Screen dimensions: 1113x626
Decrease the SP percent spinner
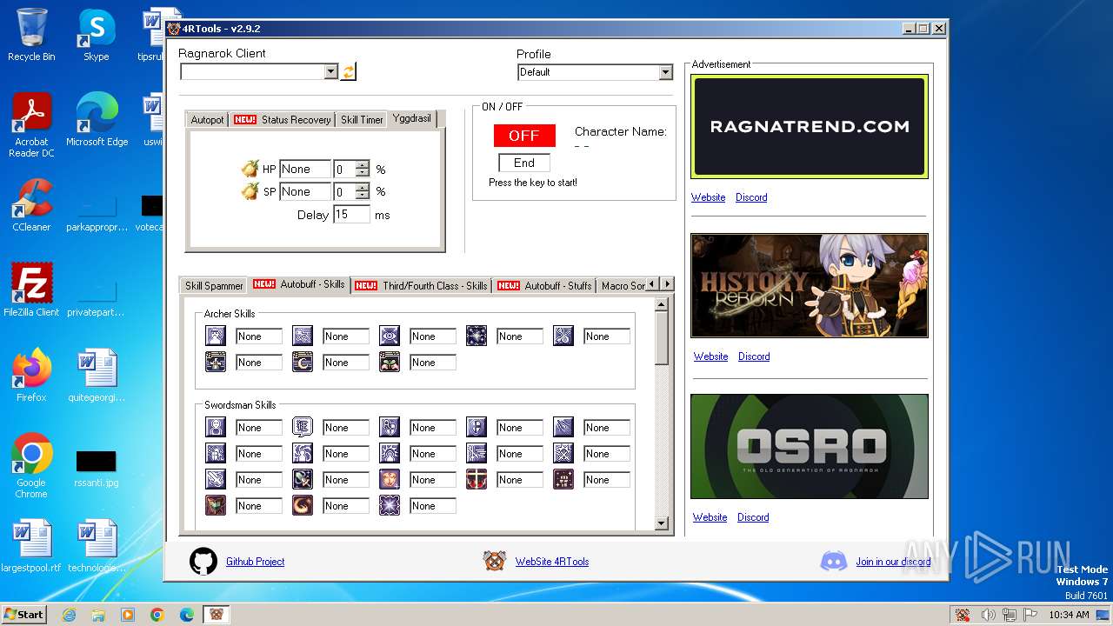[363, 196]
